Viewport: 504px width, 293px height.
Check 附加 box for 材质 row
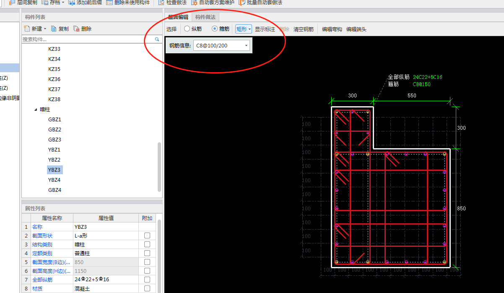[147, 288]
